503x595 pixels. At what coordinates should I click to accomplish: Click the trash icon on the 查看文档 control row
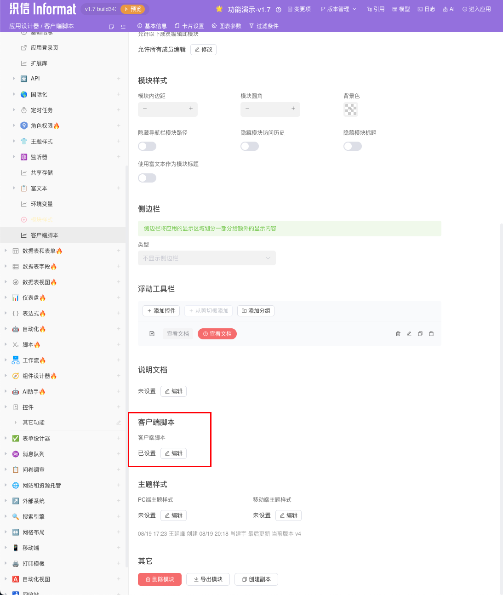[x=398, y=334]
